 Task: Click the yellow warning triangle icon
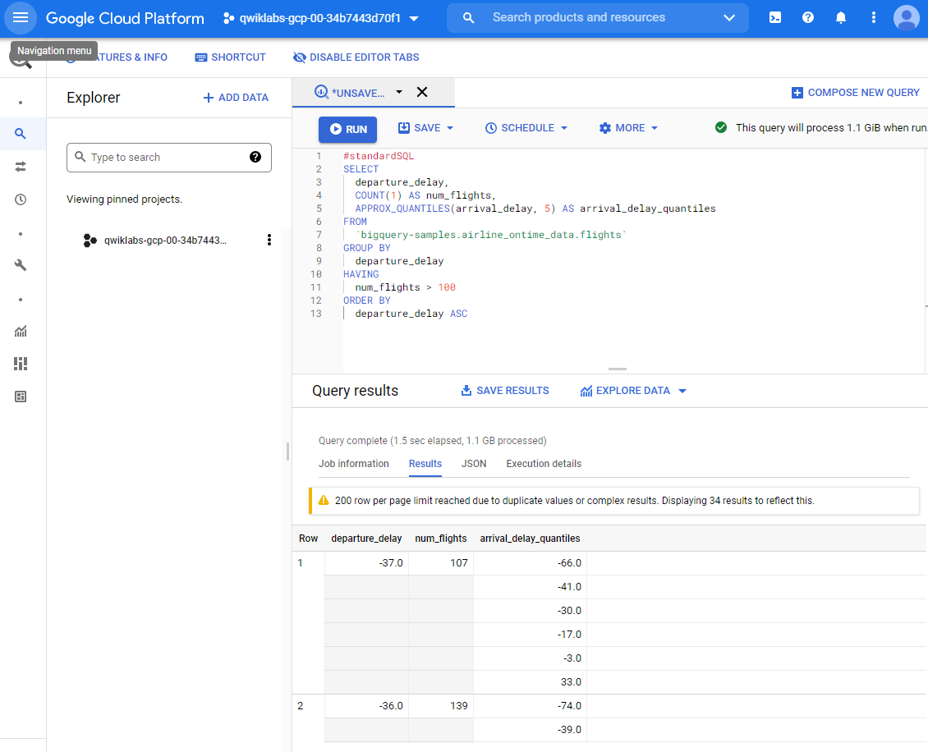[324, 501]
